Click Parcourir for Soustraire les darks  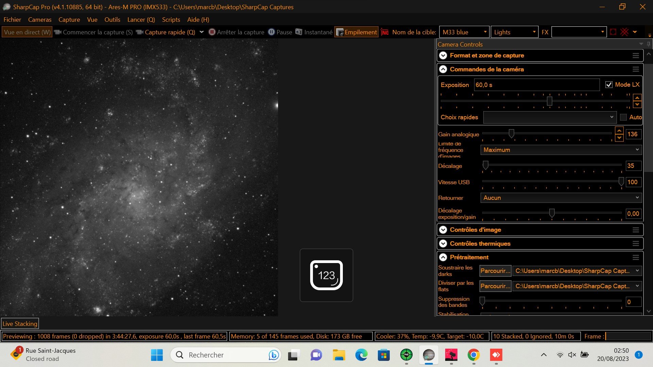pyautogui.click(x=495, y=271)
